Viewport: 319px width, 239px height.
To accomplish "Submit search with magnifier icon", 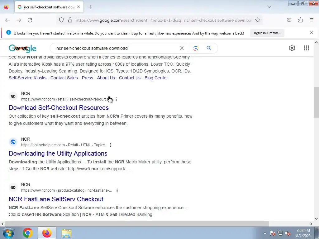I will pos(209,48).
